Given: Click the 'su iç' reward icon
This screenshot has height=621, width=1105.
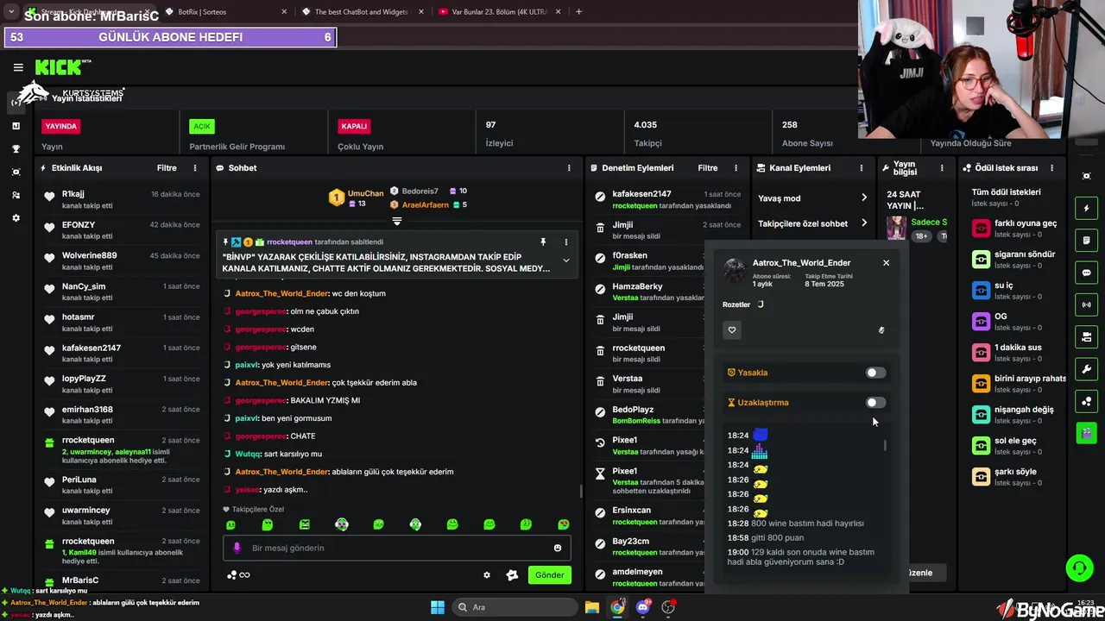Looking at the screenshot, I should click(x=981, y=290).
